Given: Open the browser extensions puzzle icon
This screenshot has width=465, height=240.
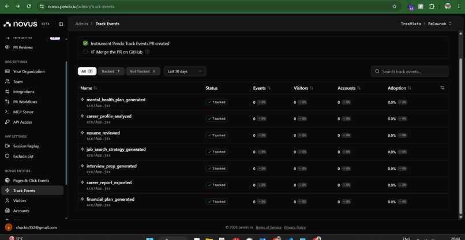Looking at the screenshot, I should [432, 6].
